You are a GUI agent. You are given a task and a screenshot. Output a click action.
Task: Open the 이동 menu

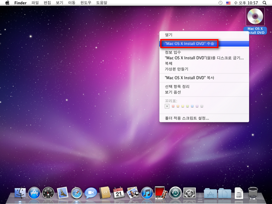pyautogui.click(x=72, y=3)
